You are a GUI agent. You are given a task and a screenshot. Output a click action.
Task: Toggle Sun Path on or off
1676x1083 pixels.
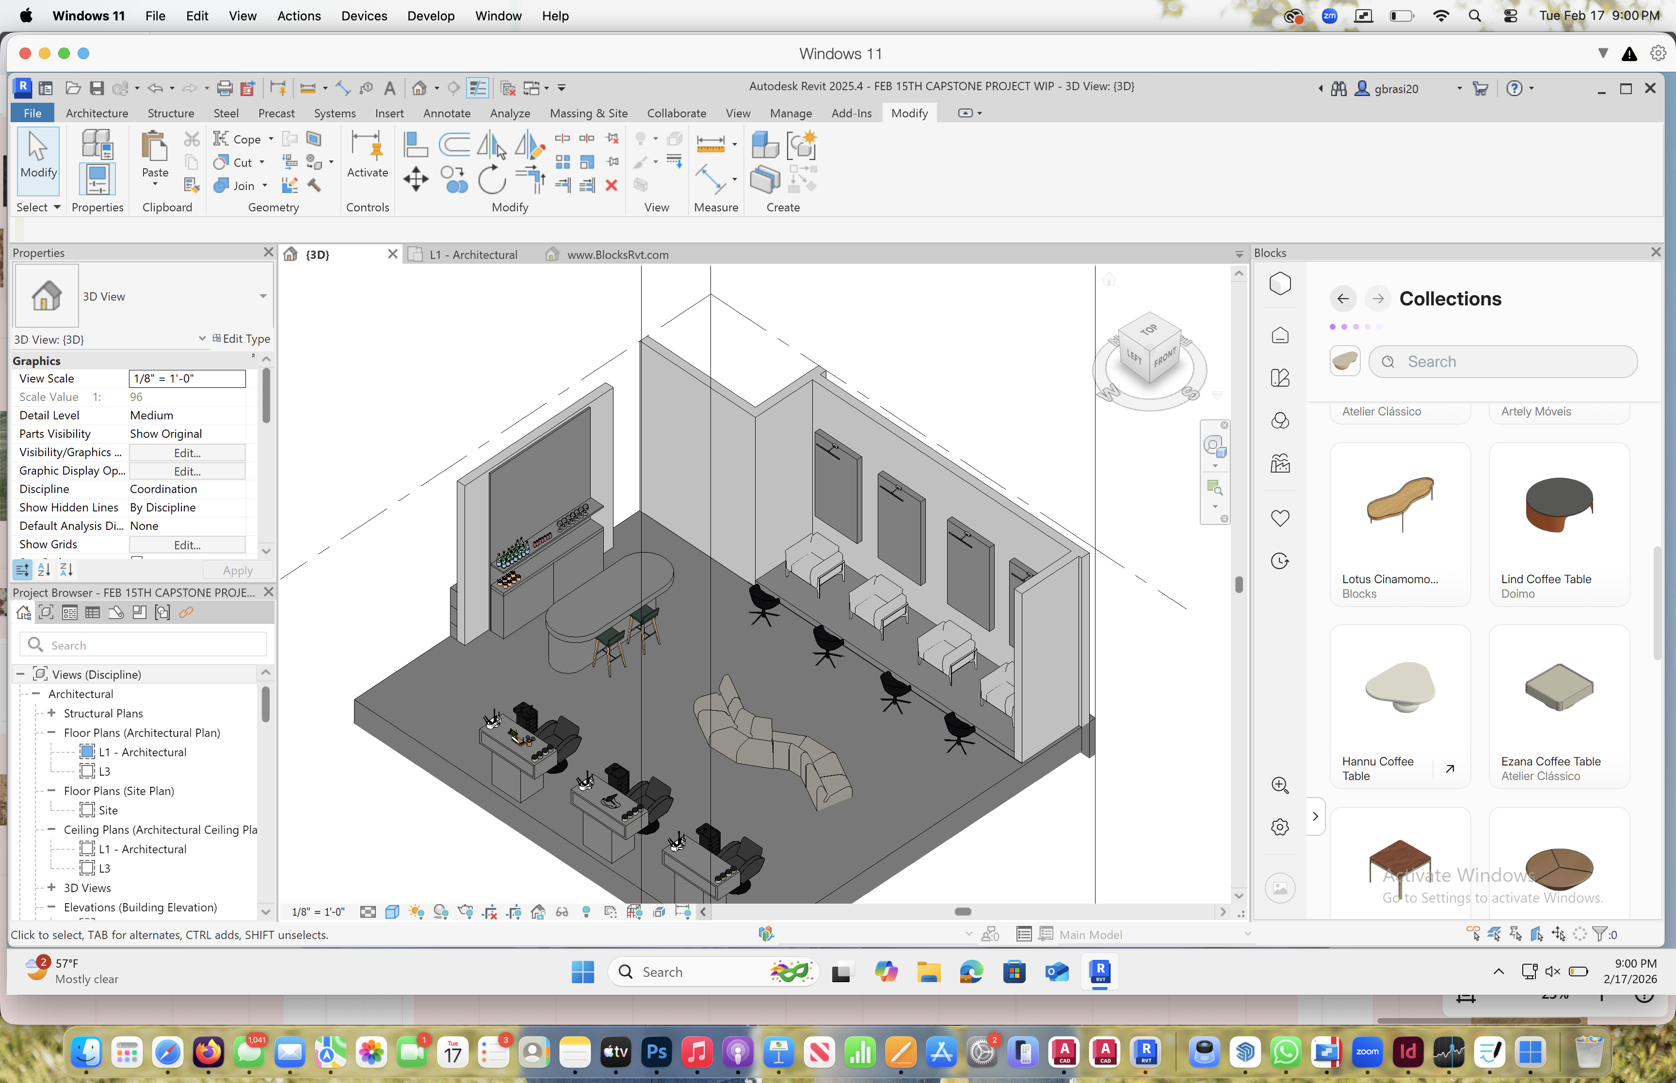click(x=417, y=912)
